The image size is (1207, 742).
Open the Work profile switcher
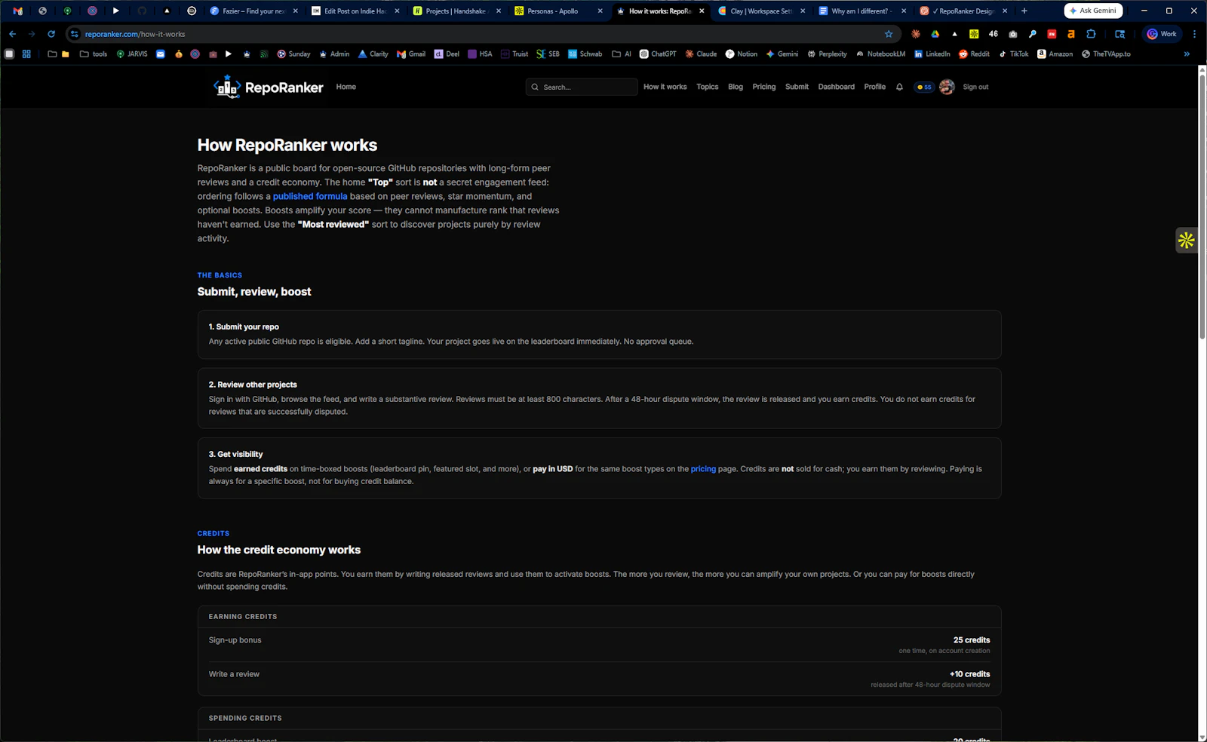click(x=1162, y=34)
